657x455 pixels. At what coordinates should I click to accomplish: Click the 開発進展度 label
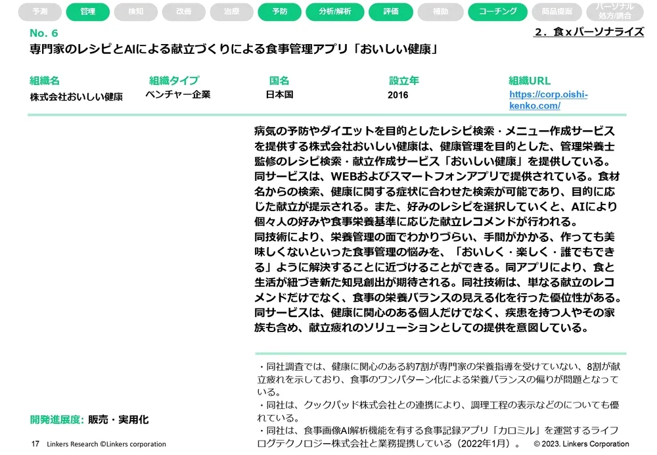pos(57,419)
